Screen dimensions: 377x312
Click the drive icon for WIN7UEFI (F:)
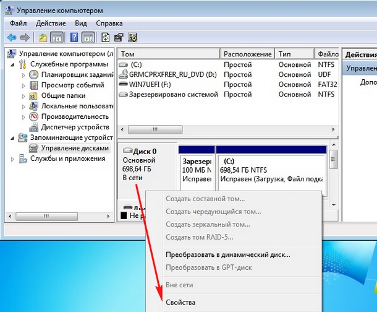pos(124,84)
